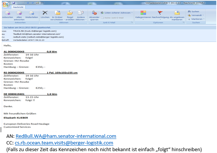Go to the previous item with the blue arrow
Screen dimensions: 217x153
pos(28,3)
